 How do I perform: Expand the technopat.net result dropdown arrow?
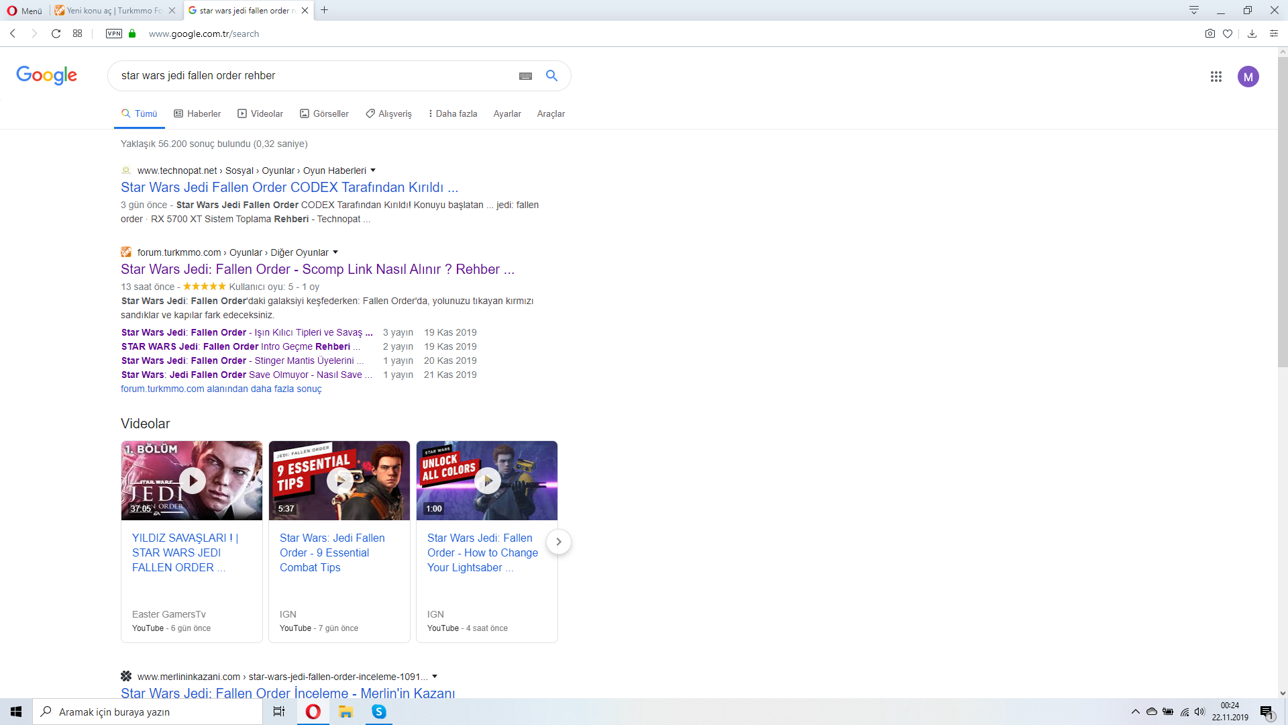373,171
